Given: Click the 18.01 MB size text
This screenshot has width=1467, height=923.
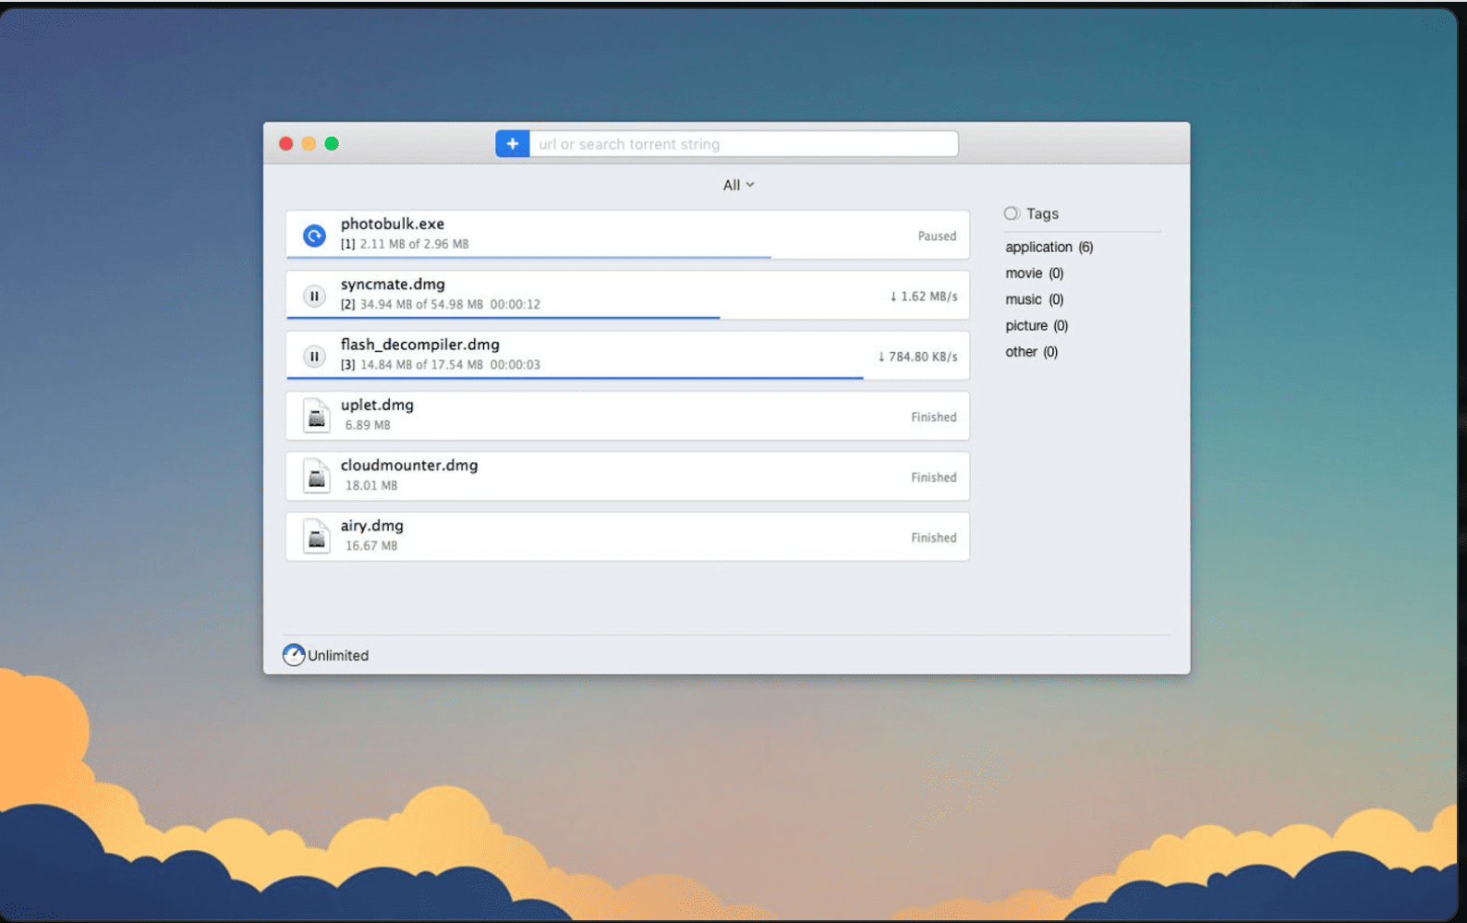Looking at the screenshot, I should point(371,485).
